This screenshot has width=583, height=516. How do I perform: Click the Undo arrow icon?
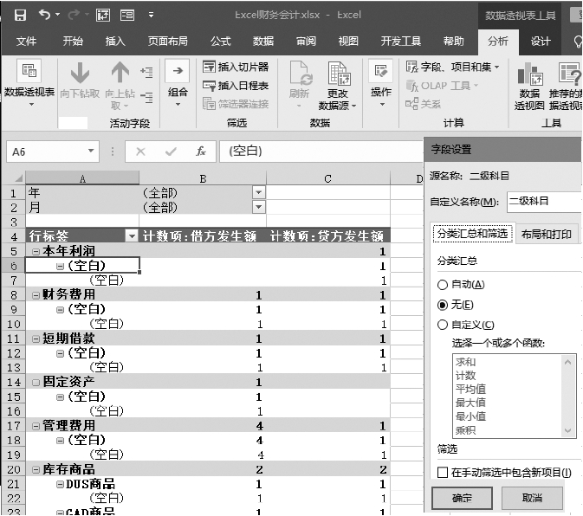[x=44, y=15]
